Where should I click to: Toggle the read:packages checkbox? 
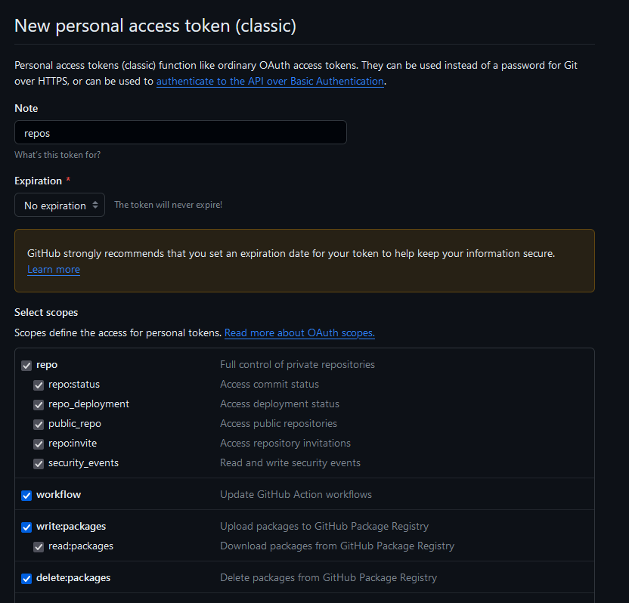click(x=39, y=546)
